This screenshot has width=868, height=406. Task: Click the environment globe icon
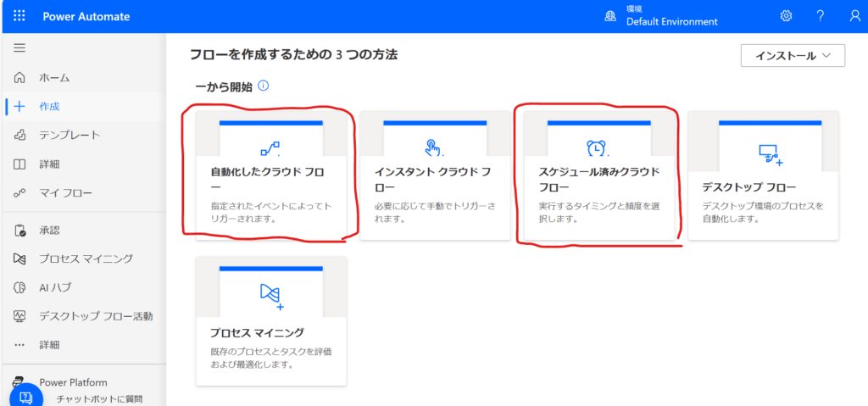610,17
